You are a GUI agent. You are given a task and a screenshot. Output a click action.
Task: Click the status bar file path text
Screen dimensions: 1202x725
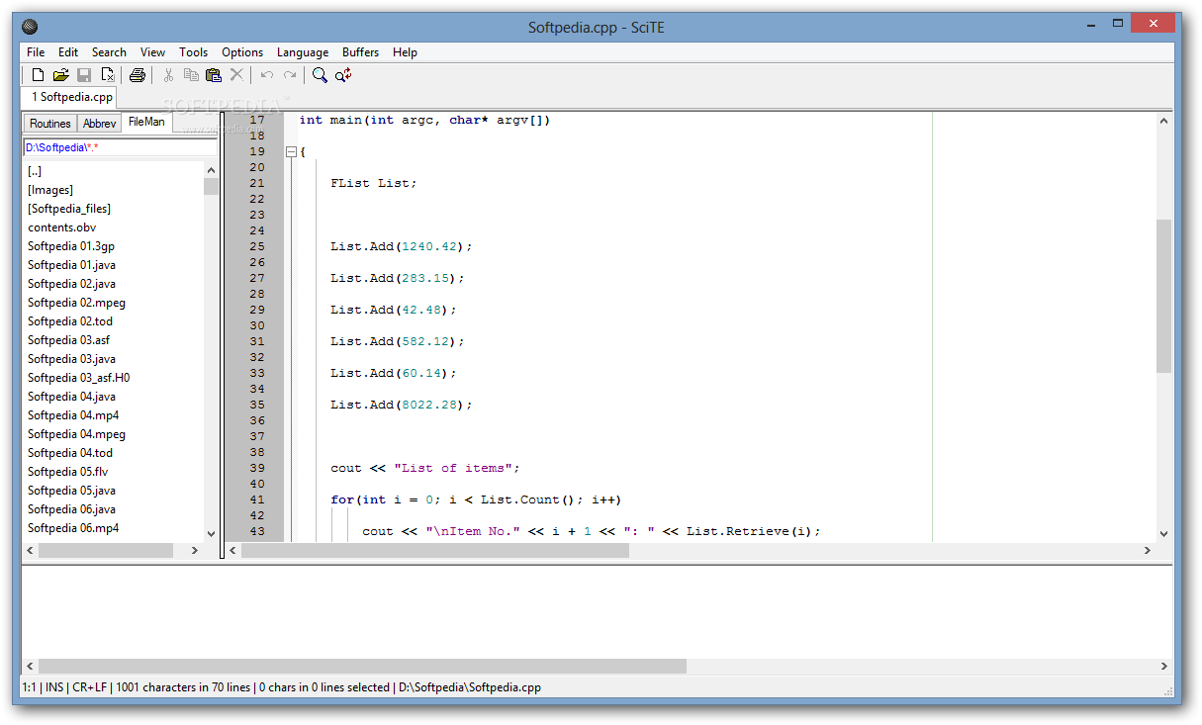470,687
